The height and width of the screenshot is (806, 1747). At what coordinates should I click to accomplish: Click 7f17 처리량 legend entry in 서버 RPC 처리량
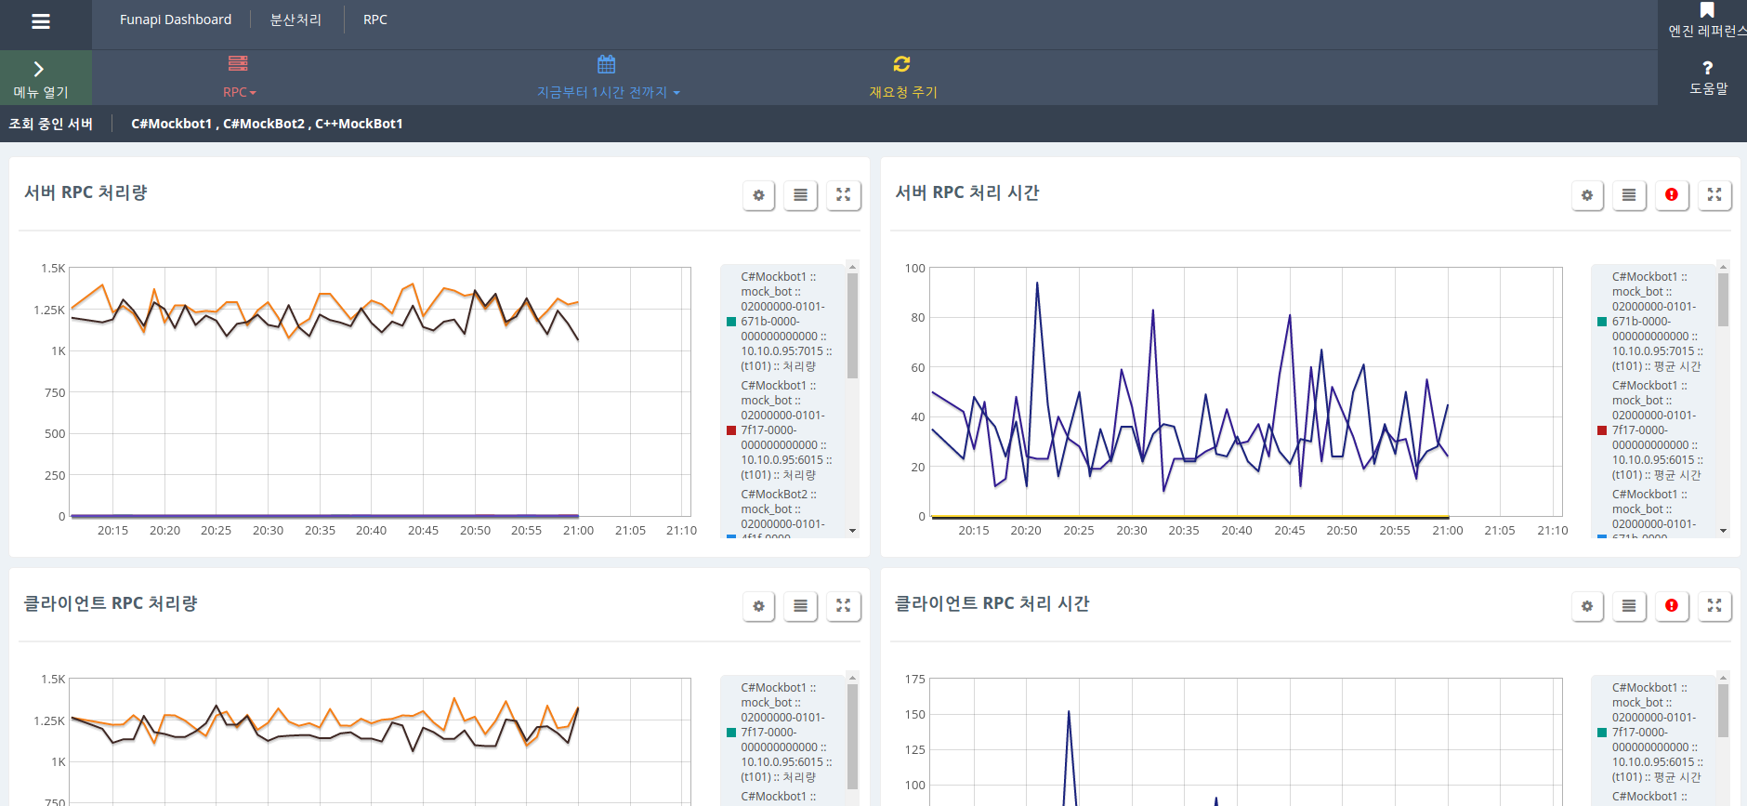click(x=786, y=430)
